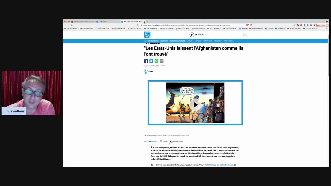Open the Stop l'infox section
331x186 pixels.
pyautogui.click(x=228, y=41)
